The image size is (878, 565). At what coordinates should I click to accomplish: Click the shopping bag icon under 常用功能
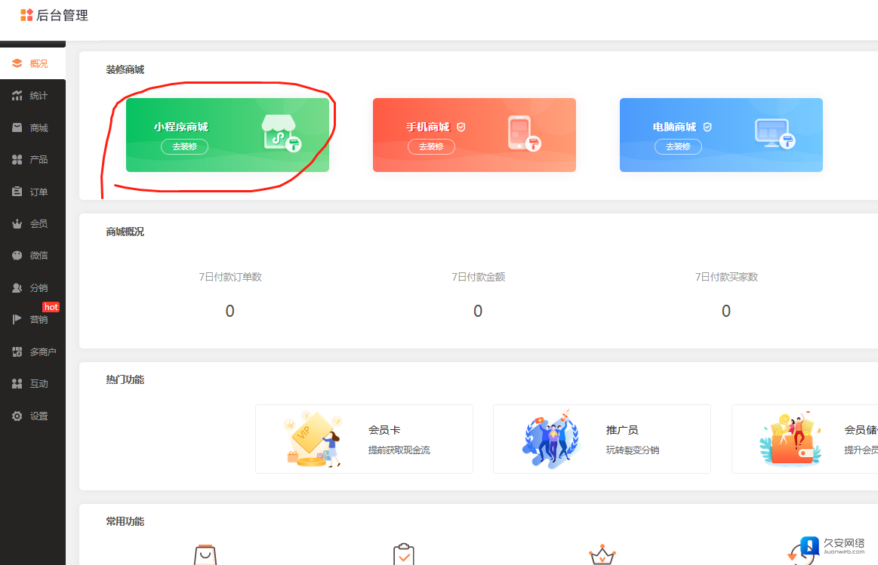click(x=205, y=554)
